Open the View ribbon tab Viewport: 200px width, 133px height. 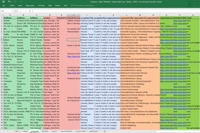(x=65, y=5)
